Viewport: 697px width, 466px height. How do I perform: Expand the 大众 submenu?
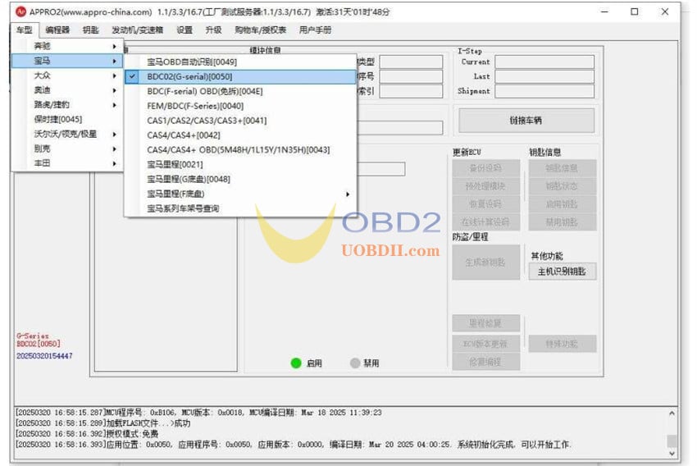coord(66,75)
